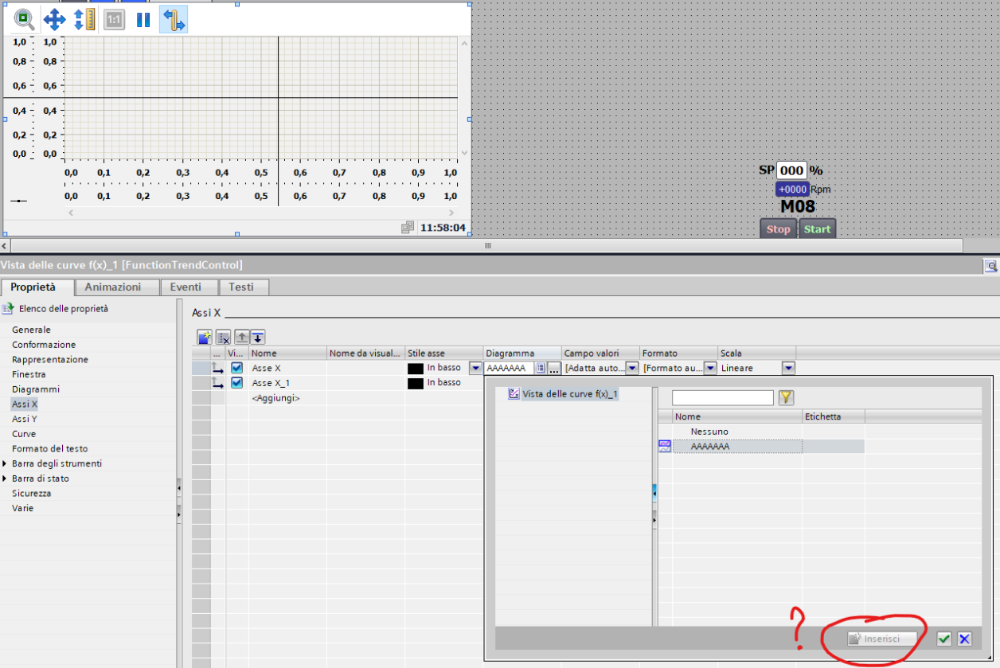
Task: Switch to the Animazioni tab
Action: coord(113,287)
